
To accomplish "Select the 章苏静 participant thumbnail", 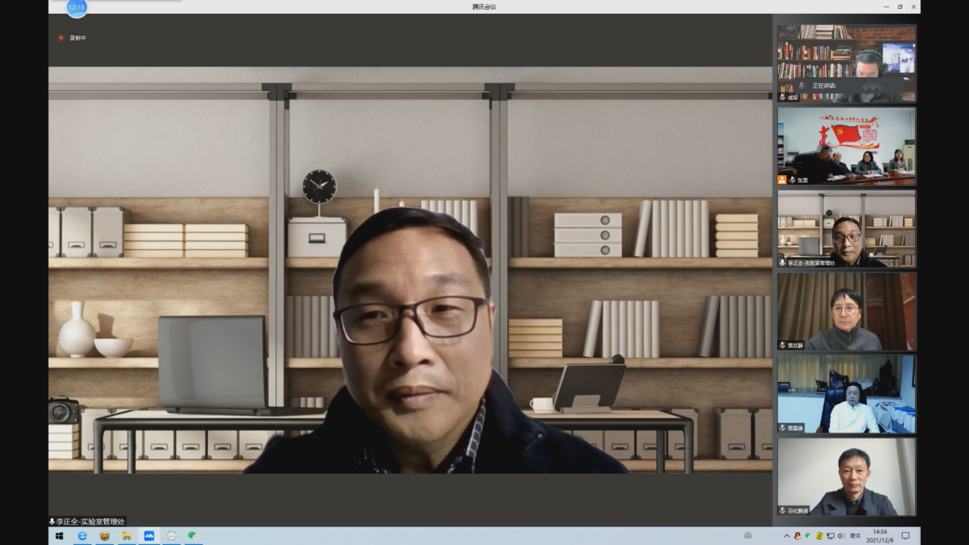I will pyautogui.click(x=847, y=311).
